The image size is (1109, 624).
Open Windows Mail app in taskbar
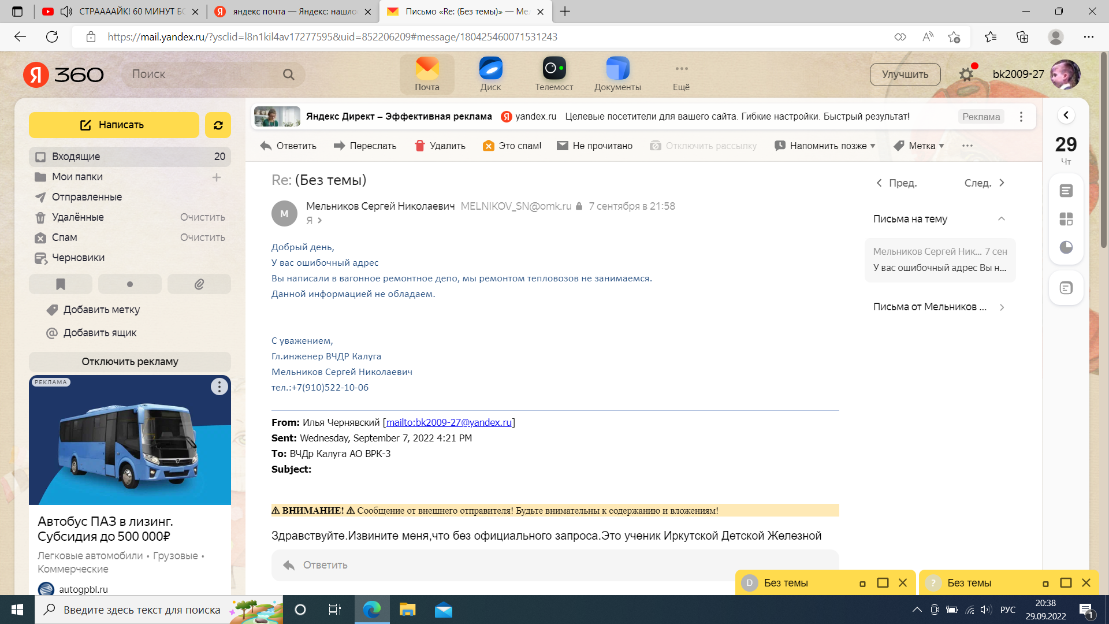444,610
